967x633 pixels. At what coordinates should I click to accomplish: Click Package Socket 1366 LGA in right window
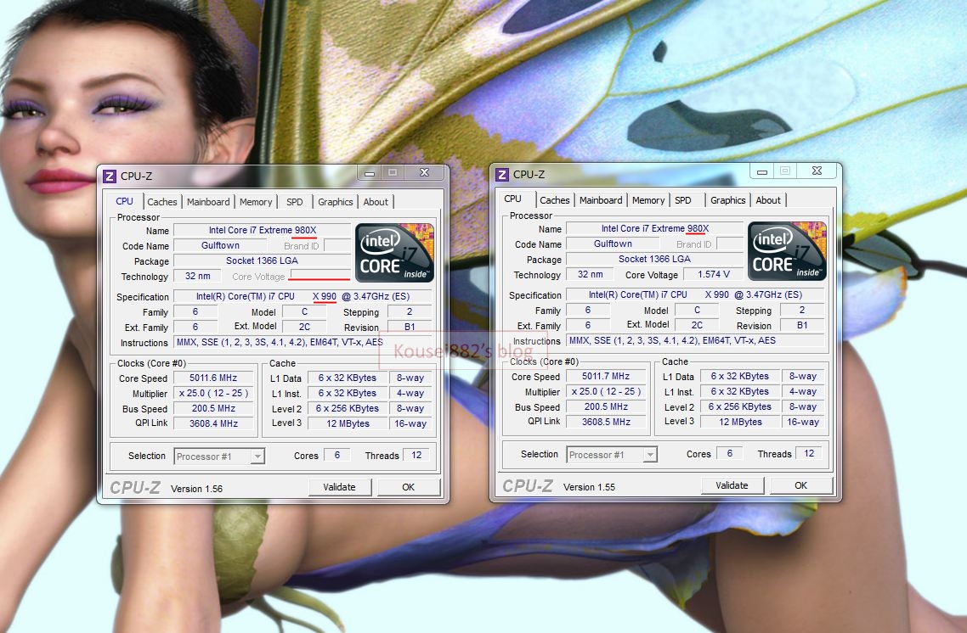(x=655, y=259)
